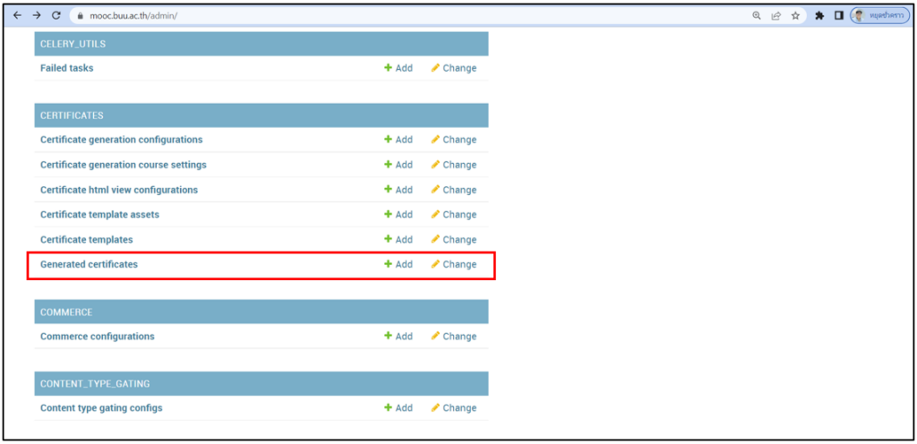Add a Commerce configuration

tap(399, 337)
